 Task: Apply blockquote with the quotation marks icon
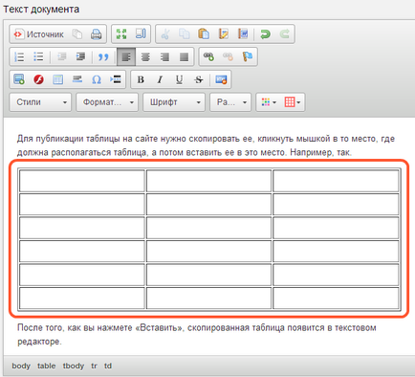[103, 56]
